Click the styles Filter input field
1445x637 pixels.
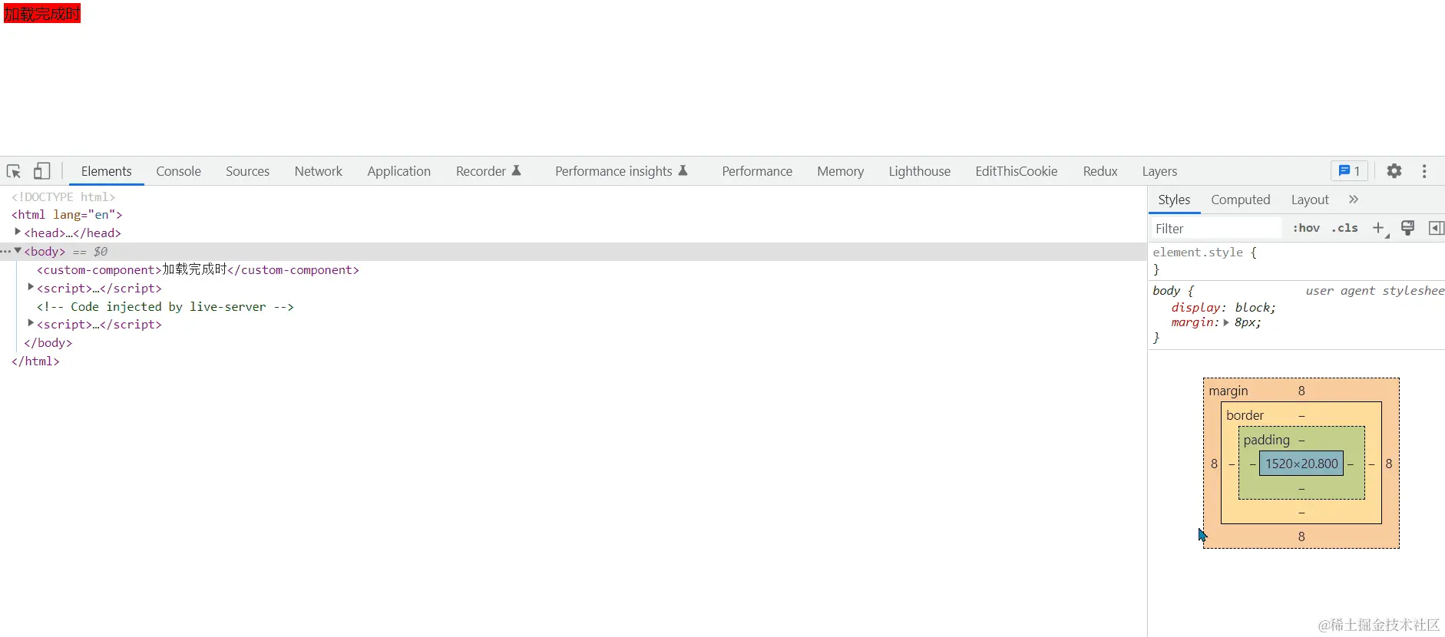point(1216,229)
